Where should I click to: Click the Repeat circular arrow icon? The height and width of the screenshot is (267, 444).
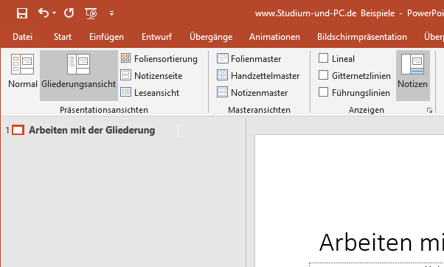pos(69,13)
